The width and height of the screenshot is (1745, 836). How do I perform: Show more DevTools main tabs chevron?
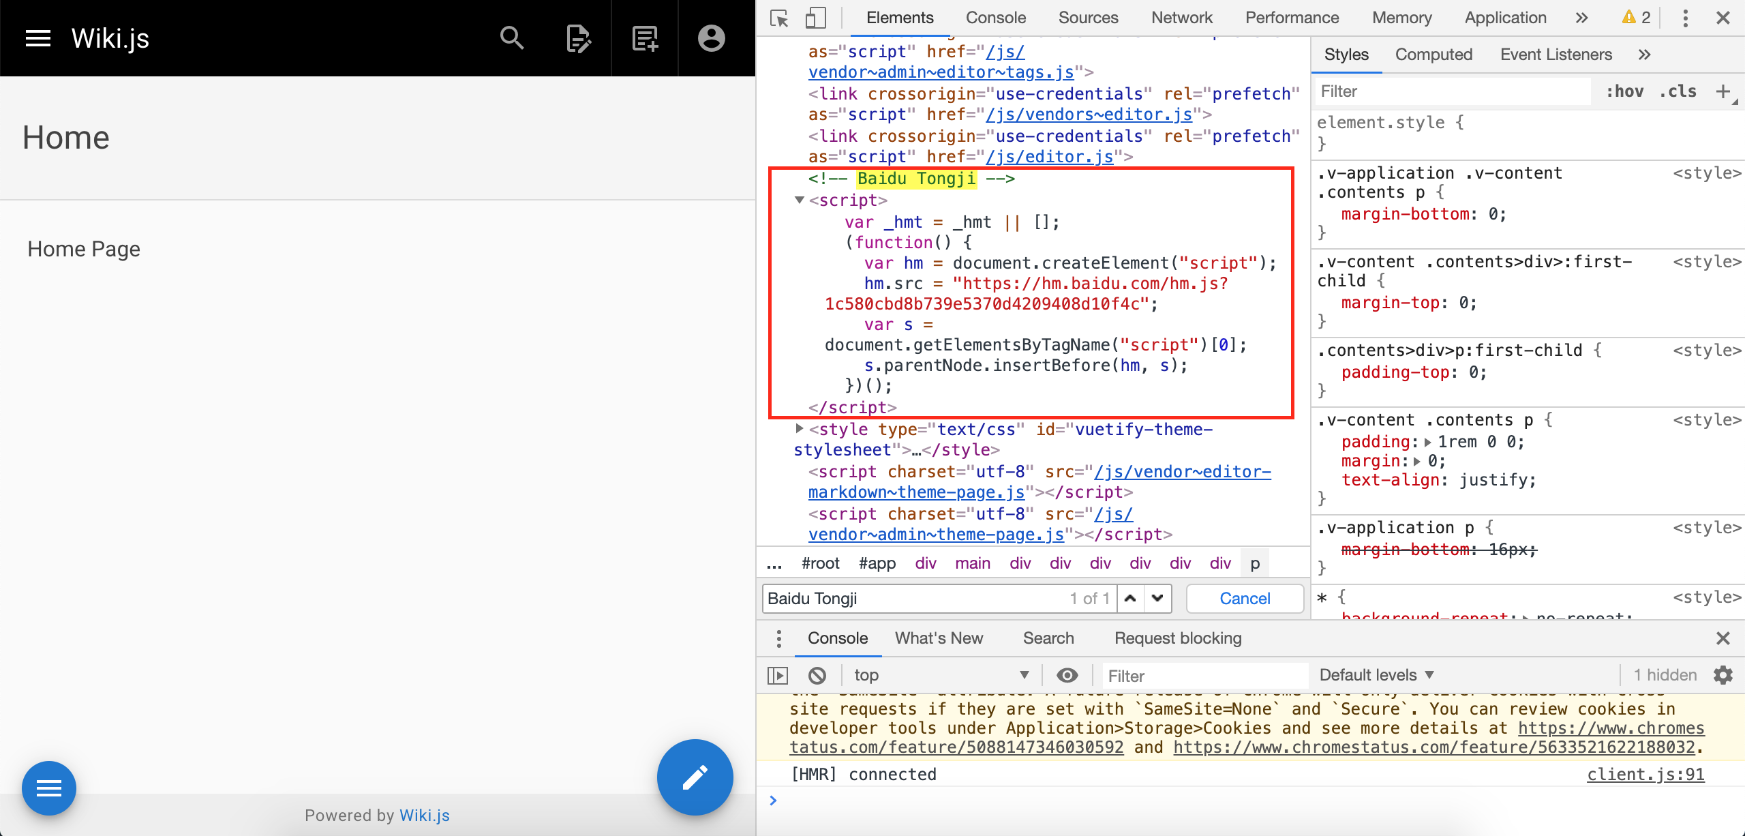point(1581,18)
